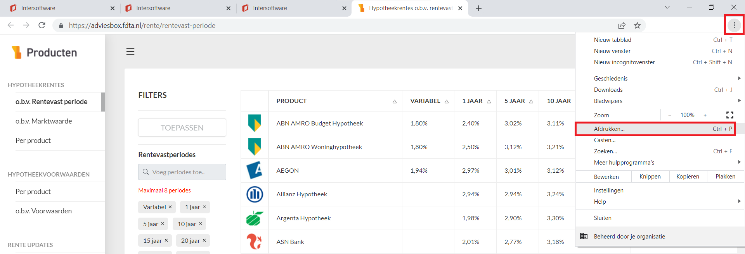Screen dimensions: 745x254
Task: Click the TOEPASSEN button
Action: (182, 127)
